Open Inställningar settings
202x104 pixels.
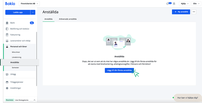16,88
